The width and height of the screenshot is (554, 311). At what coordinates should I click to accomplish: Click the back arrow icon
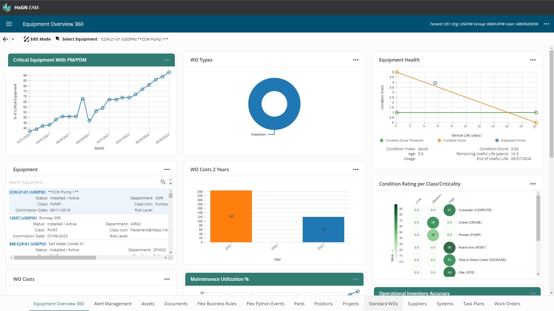(5, 39)
